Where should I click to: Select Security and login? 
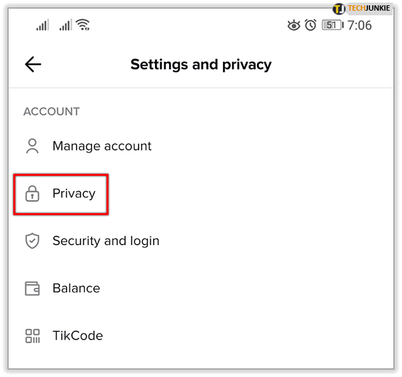coord(106,241)
